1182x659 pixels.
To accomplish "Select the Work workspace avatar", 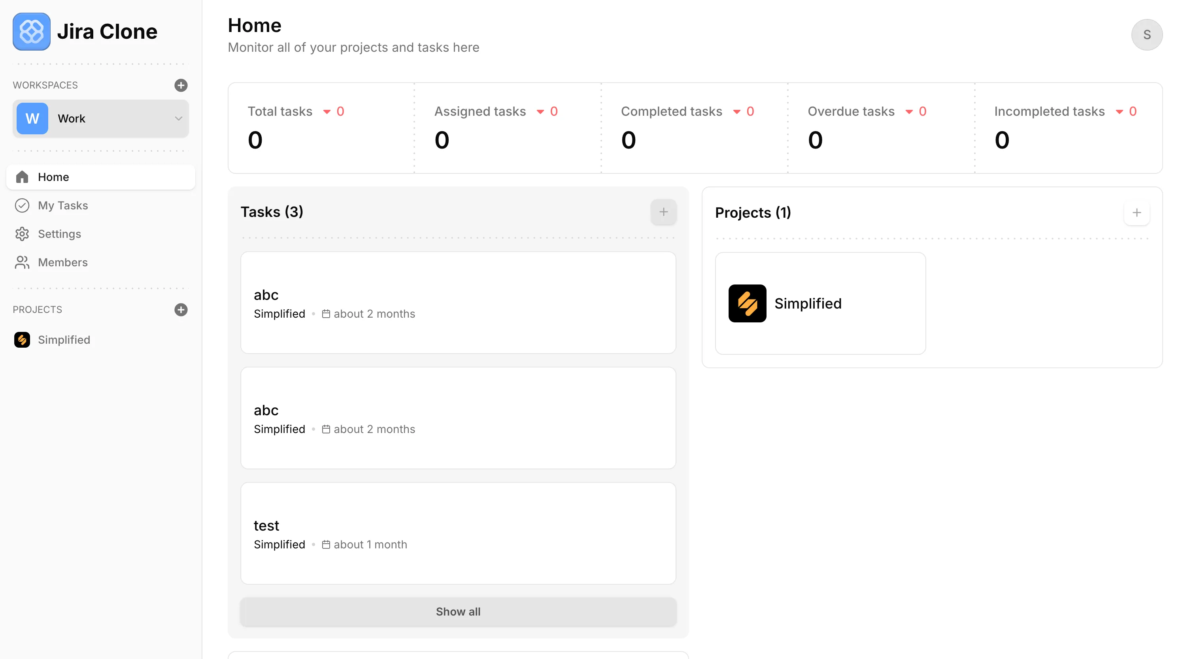I will pyautogui.click(x=31, y=118).
